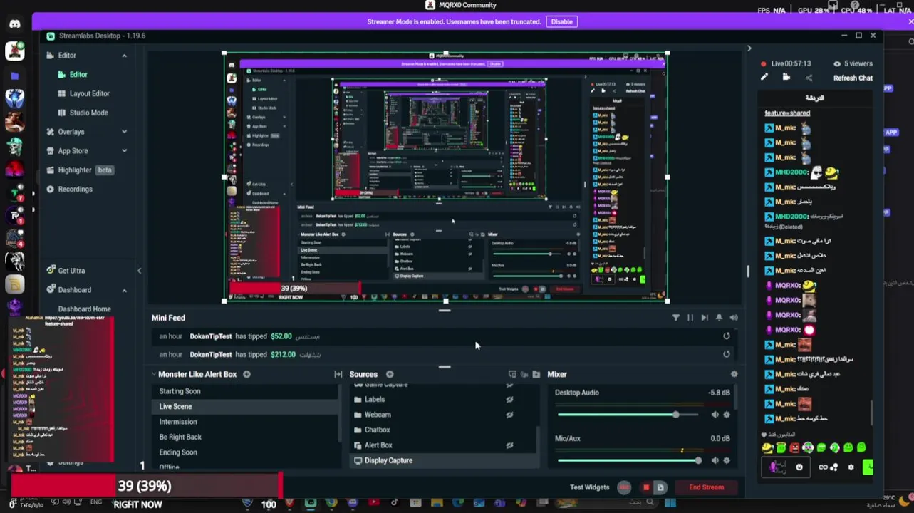Click the Mini Feed speaker icon
Image resolution: width=914 pixels, height=513 pixels.
click(734, 318)
